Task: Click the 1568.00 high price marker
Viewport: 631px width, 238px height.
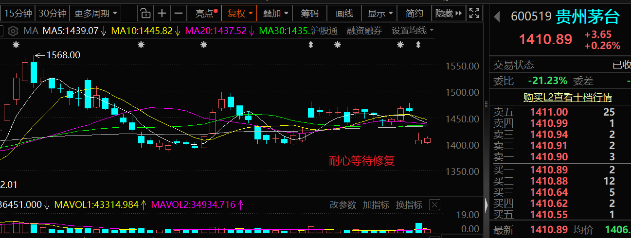Action: point(63,55)
